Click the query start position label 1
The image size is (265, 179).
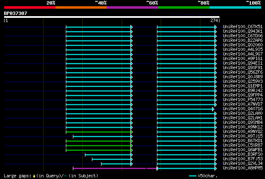pyautogui.click(x=6, y=20)
